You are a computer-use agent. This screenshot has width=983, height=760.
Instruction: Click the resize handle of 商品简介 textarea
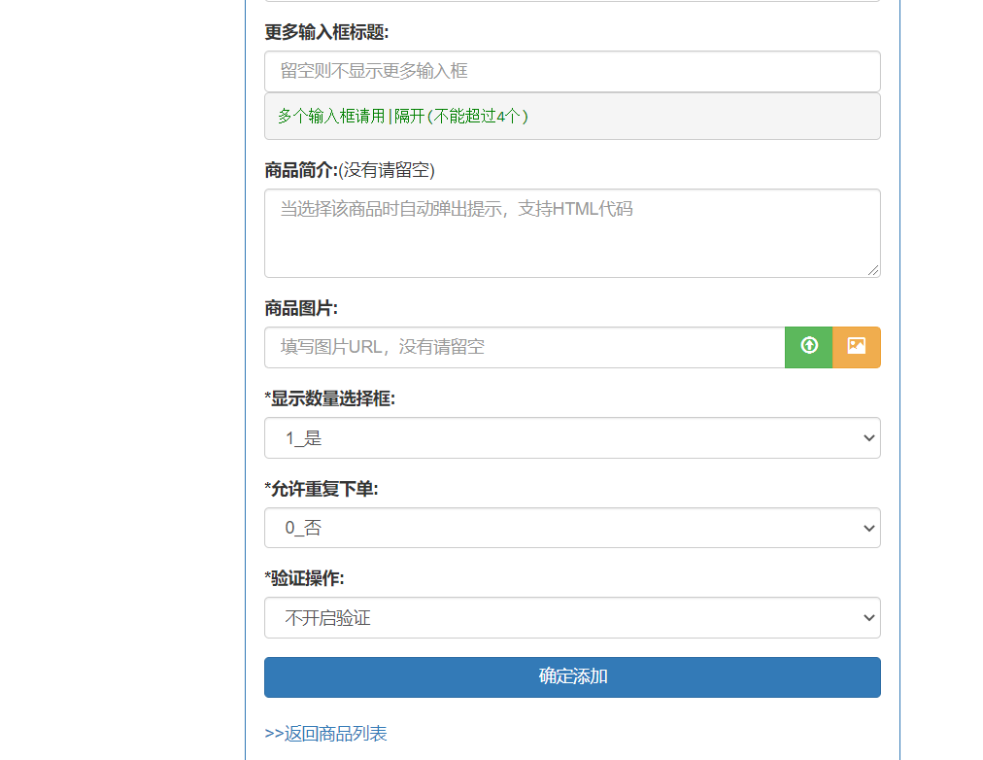[x=874, y=271]
